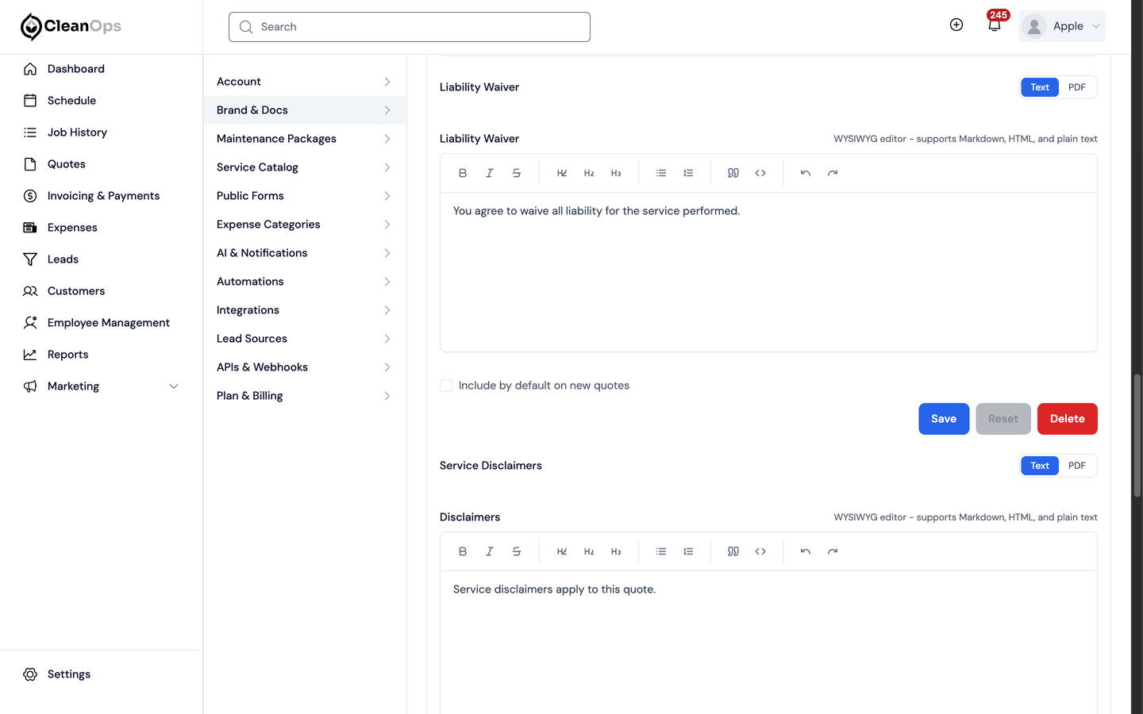Select Text mode for Liability Waiver
The image size is (1143, 714).
[1040, 87]
